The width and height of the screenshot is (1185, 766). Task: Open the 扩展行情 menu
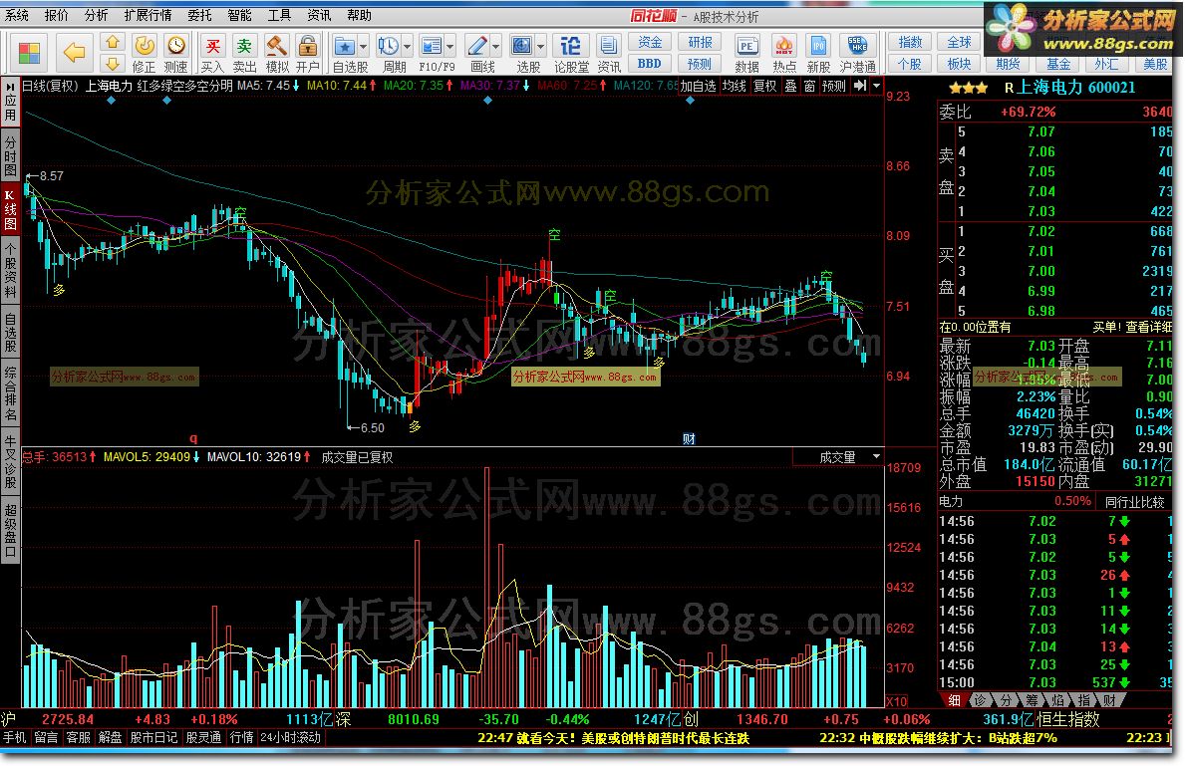148,15
